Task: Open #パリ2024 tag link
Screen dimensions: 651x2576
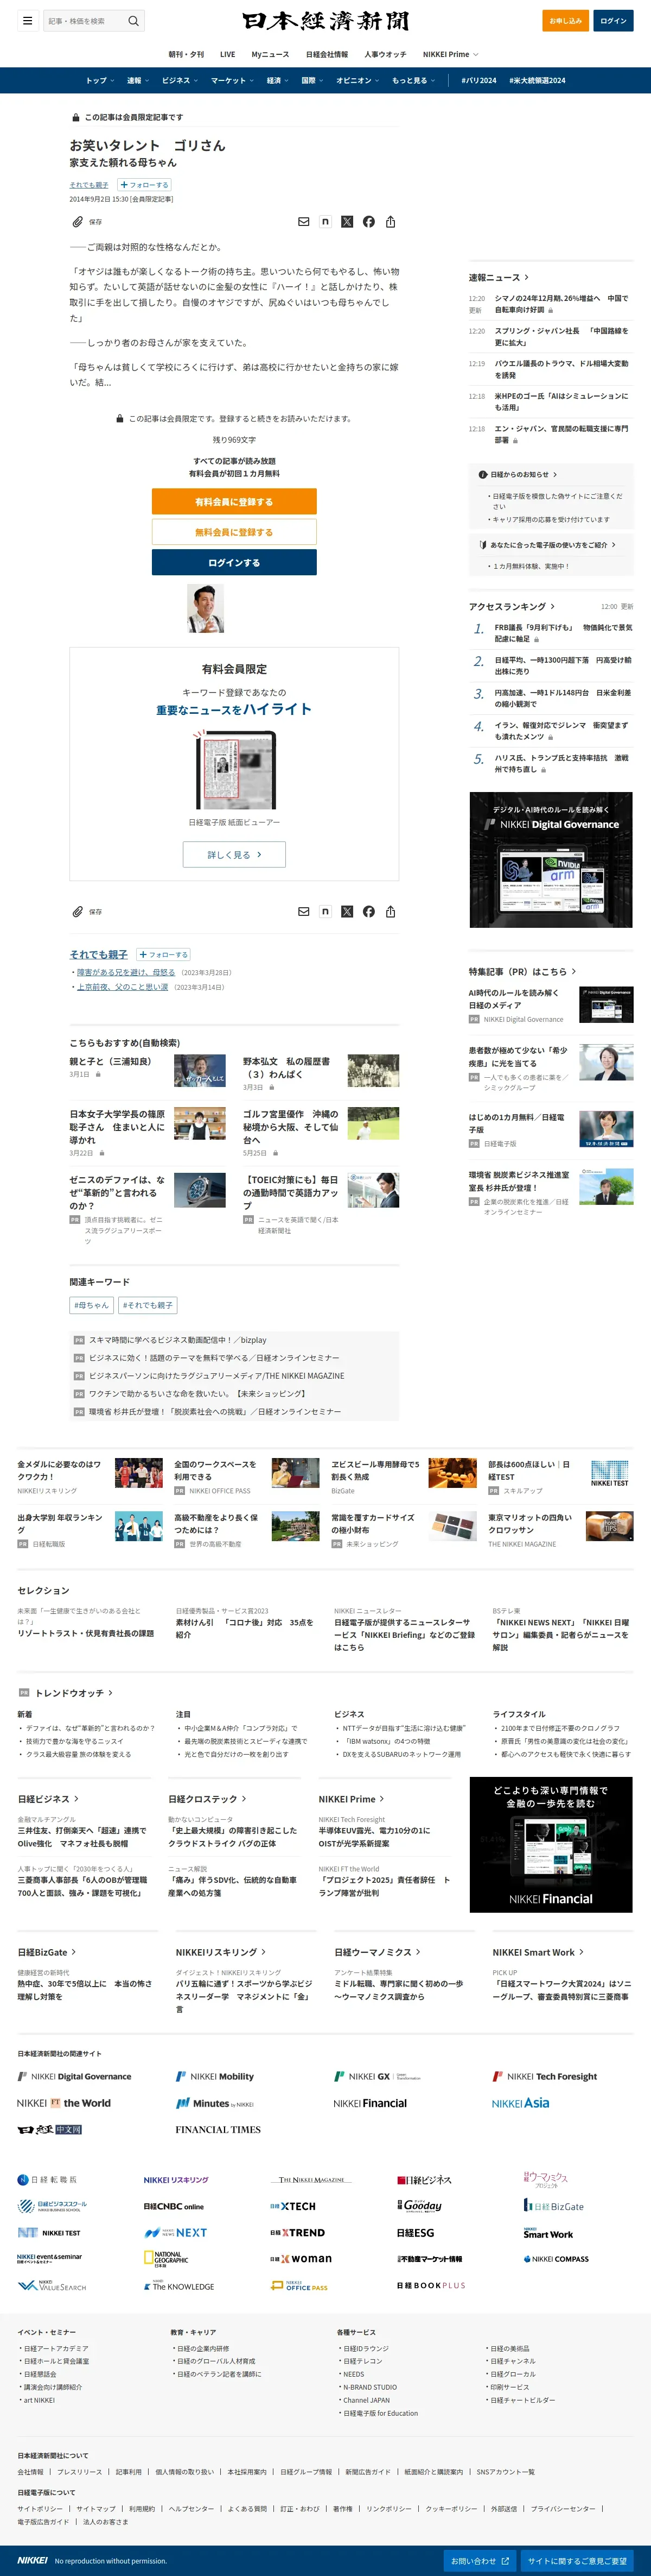Action: [478, 80]
